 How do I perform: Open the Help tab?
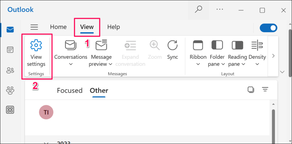click(113, 27)
